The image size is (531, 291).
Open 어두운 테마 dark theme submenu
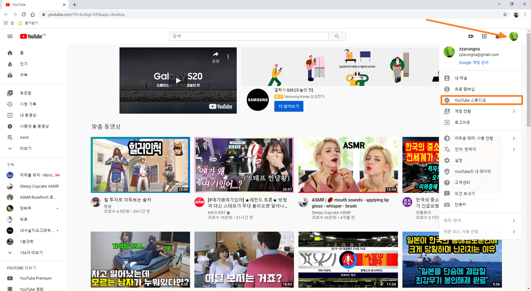(x=480, y=138)
